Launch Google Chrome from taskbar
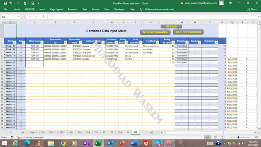The image size is (261, 147). click(x=63, y=143)
